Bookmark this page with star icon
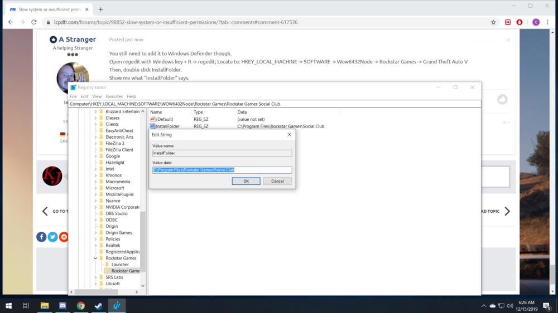 point(493,22)
